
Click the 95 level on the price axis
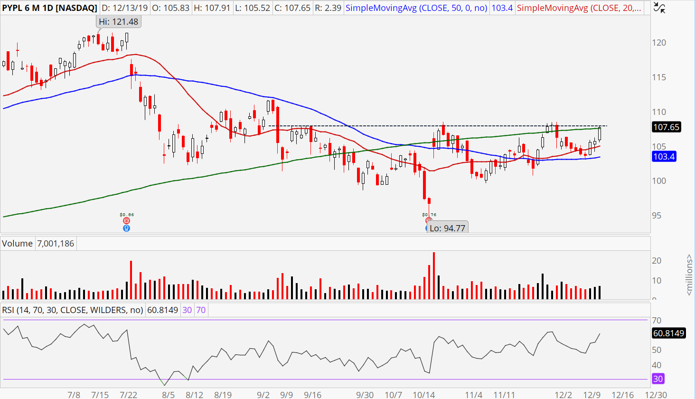tap(657, 216)
